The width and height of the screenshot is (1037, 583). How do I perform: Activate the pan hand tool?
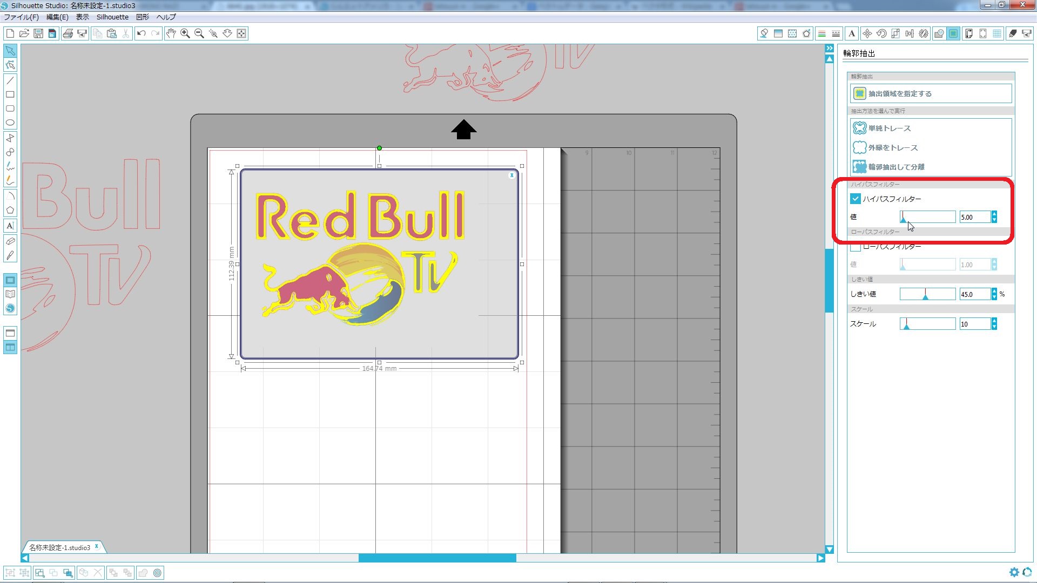click(x=171, y=33)
